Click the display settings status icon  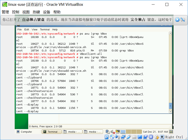140,137
